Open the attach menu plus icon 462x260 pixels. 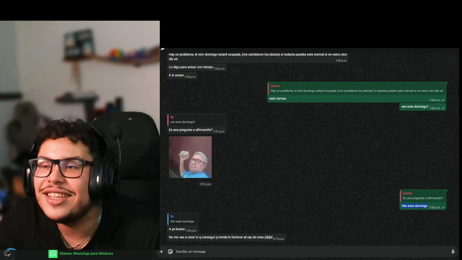coord(161,252)
